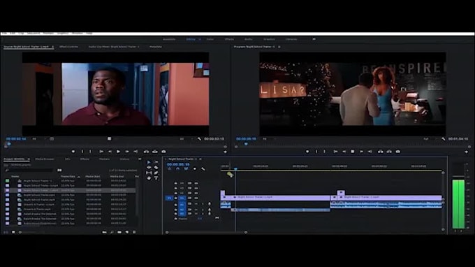Click the Extract button in Program monitor
The image size is (475, 267).
(389, 152)
